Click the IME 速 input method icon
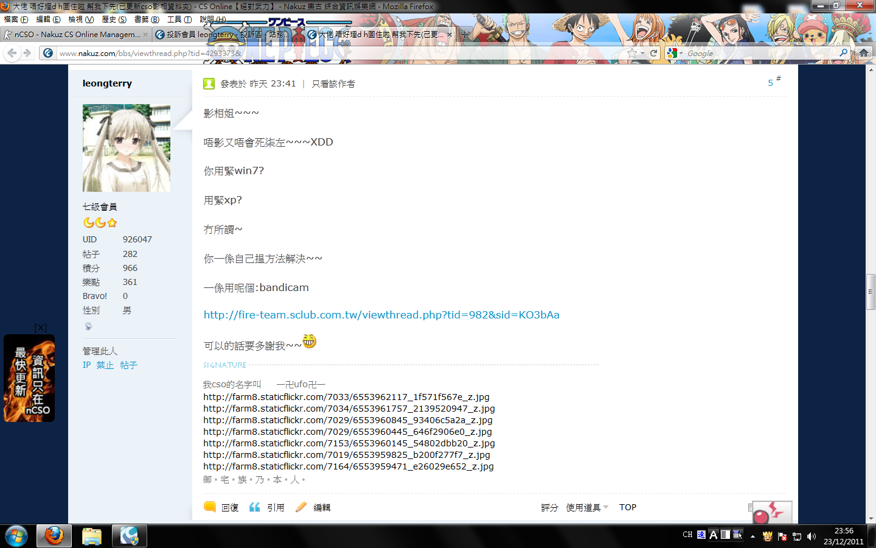876x548 pixels. pyautogui.click(x=701, y=535)
